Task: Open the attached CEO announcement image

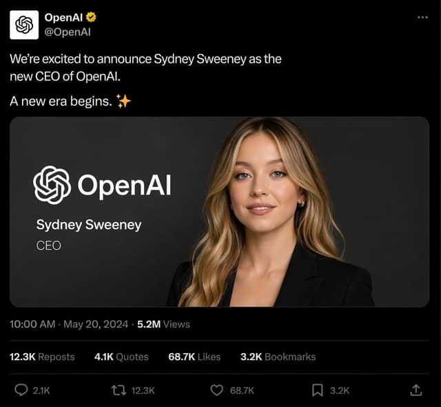Action: pos(219,212)
